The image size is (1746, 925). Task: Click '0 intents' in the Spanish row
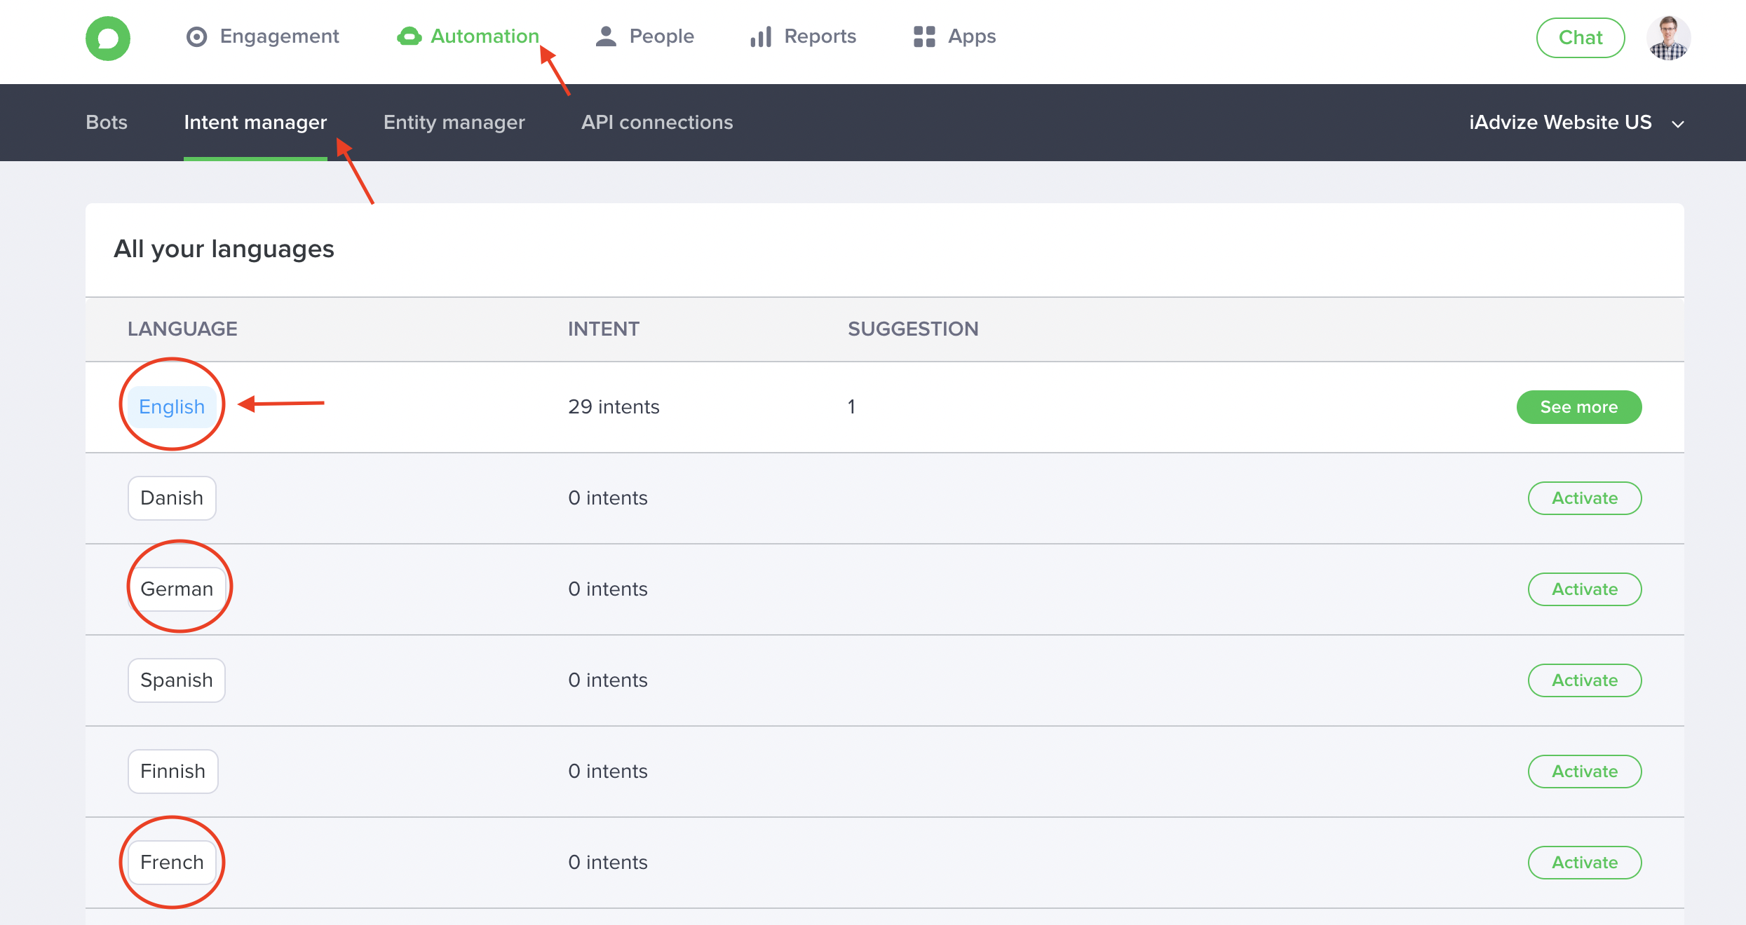click(x=608, y=680)
